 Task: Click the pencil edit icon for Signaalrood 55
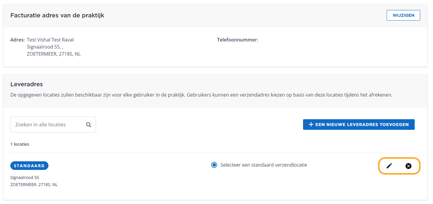(389, 166)
